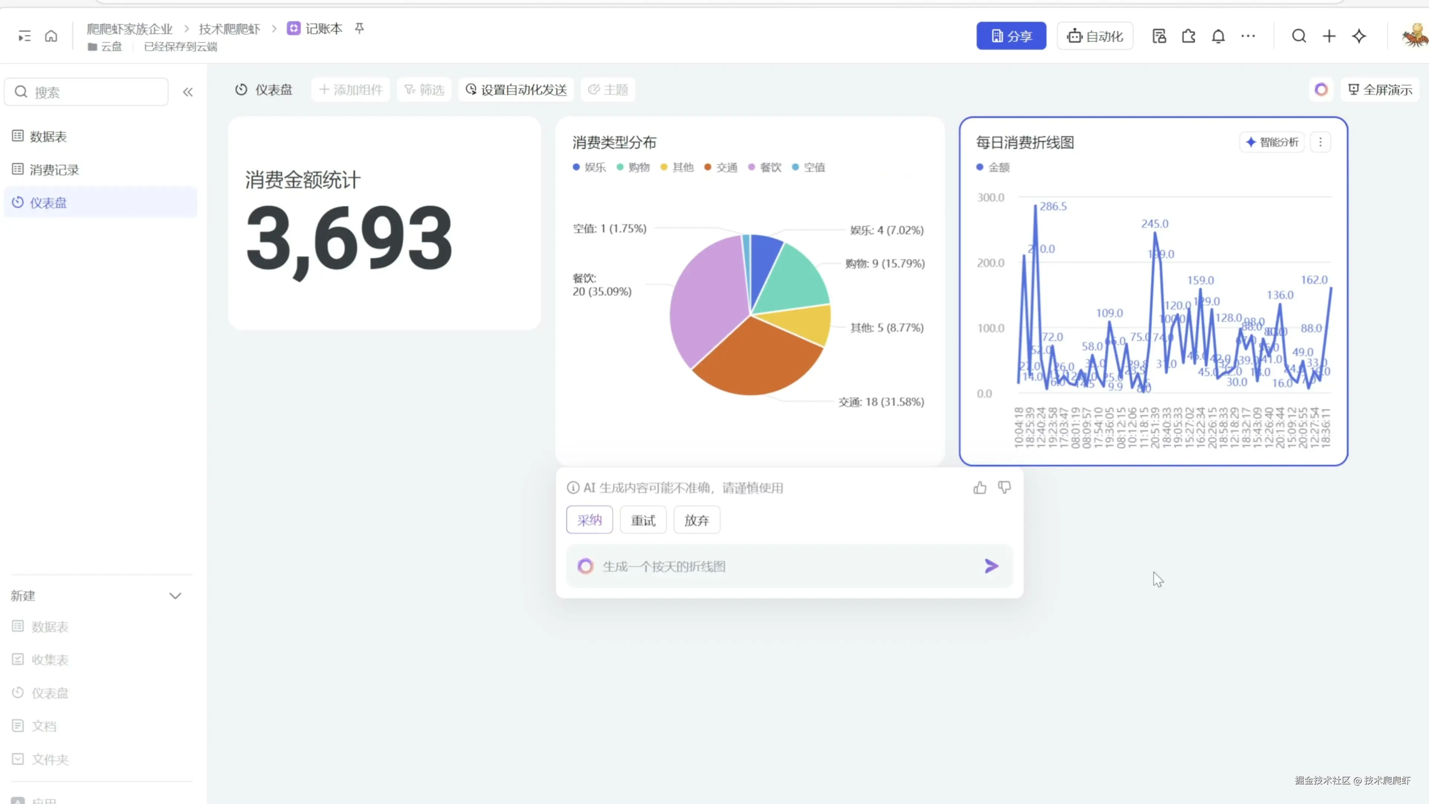The height and width of the screenshot is (804, 1429).
Task: Click the plus icon to create new
Action: pos(1329,36)
